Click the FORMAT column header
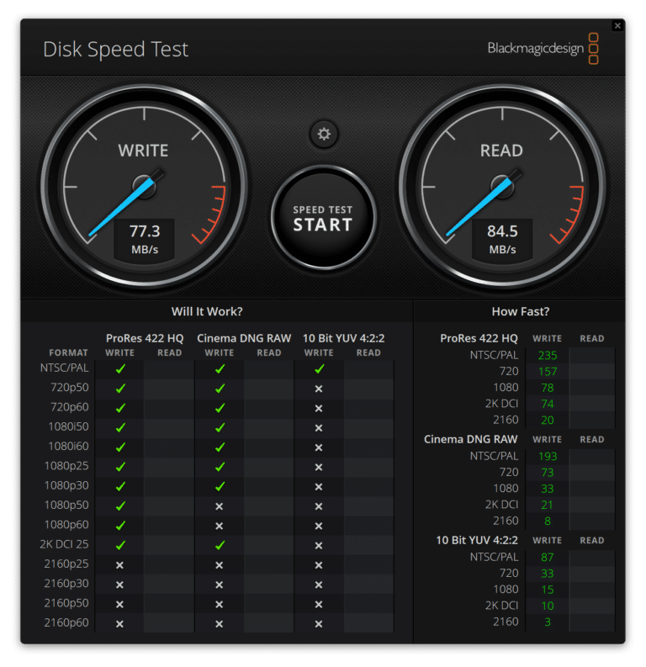The image size is (646, 667). point(68,352)
